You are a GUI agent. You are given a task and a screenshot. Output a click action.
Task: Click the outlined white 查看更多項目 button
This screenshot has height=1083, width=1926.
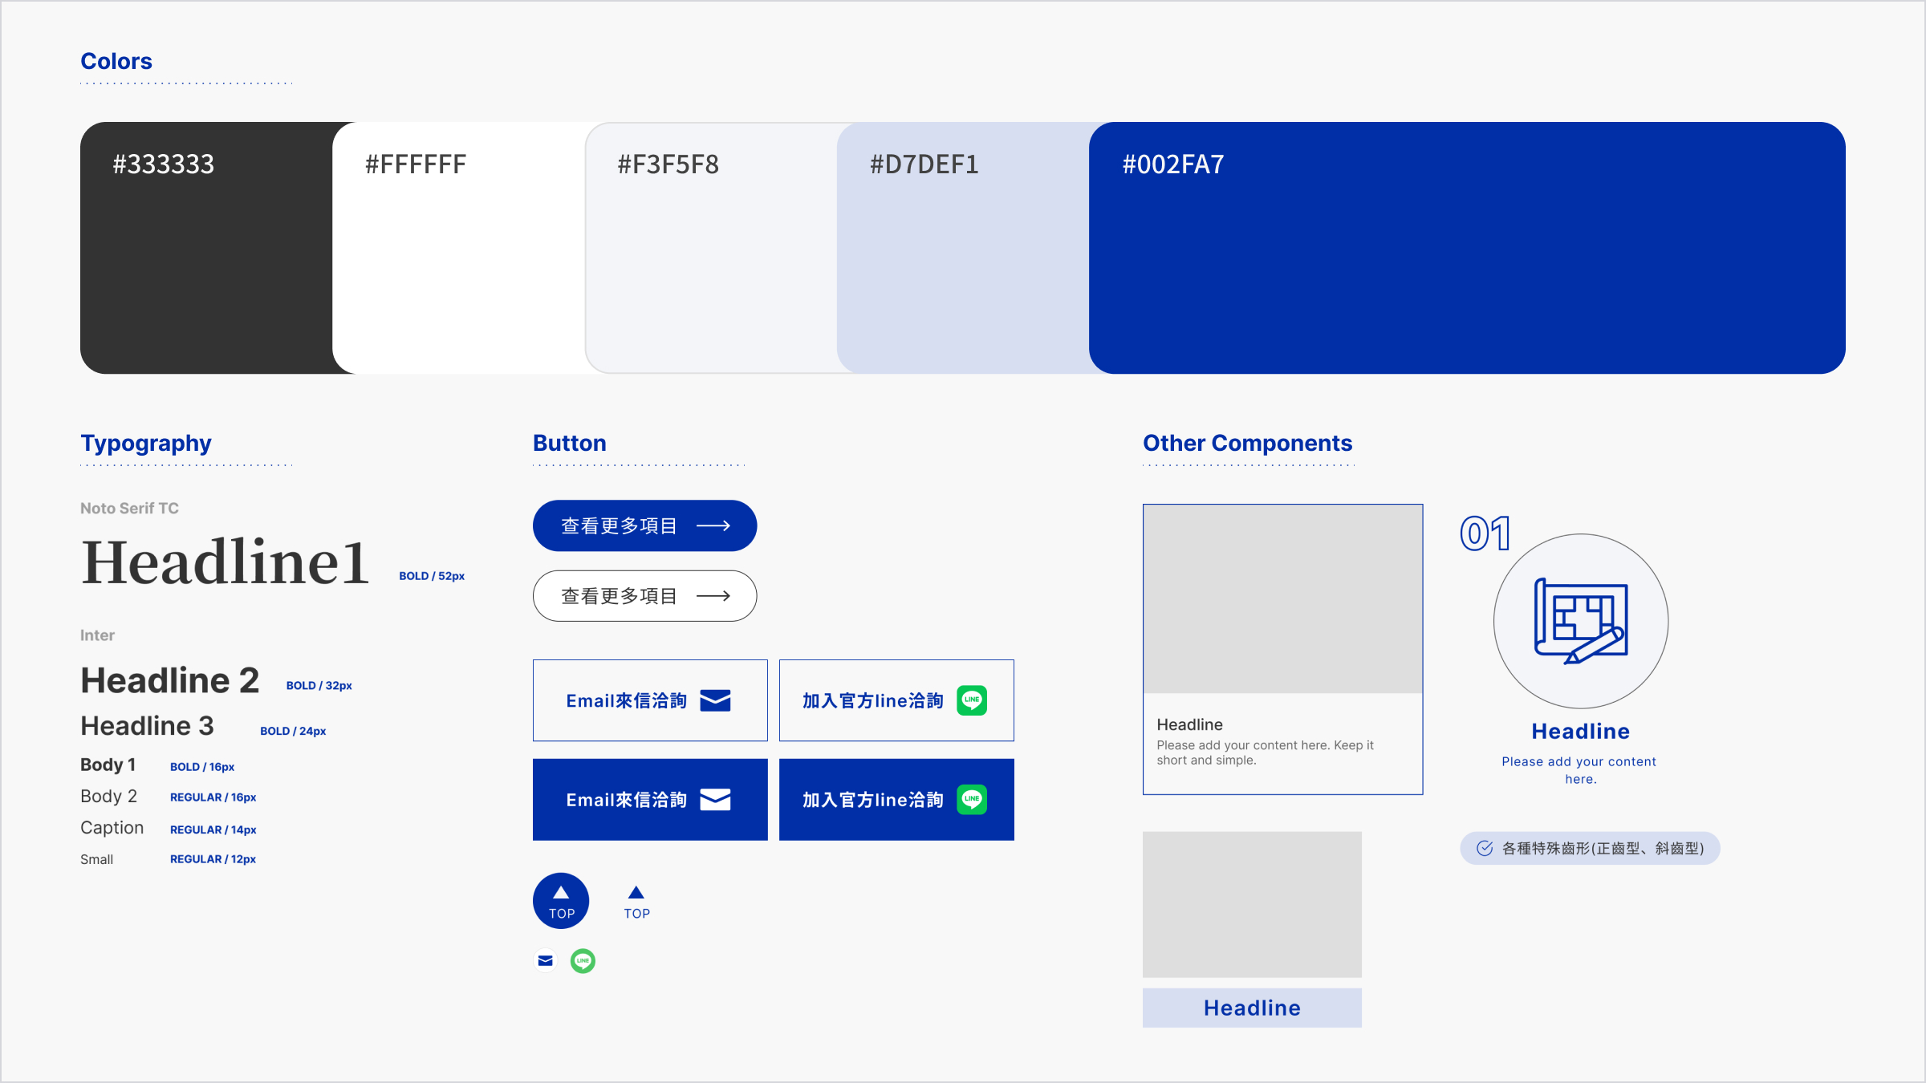pyautogui.click(x=644, y=596)
